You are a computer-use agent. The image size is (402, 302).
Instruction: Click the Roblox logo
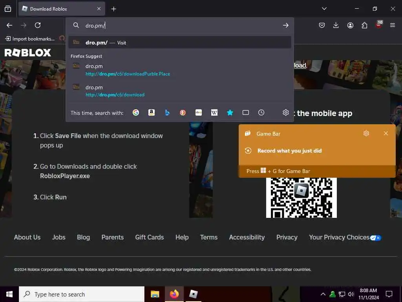coord(28,53)
